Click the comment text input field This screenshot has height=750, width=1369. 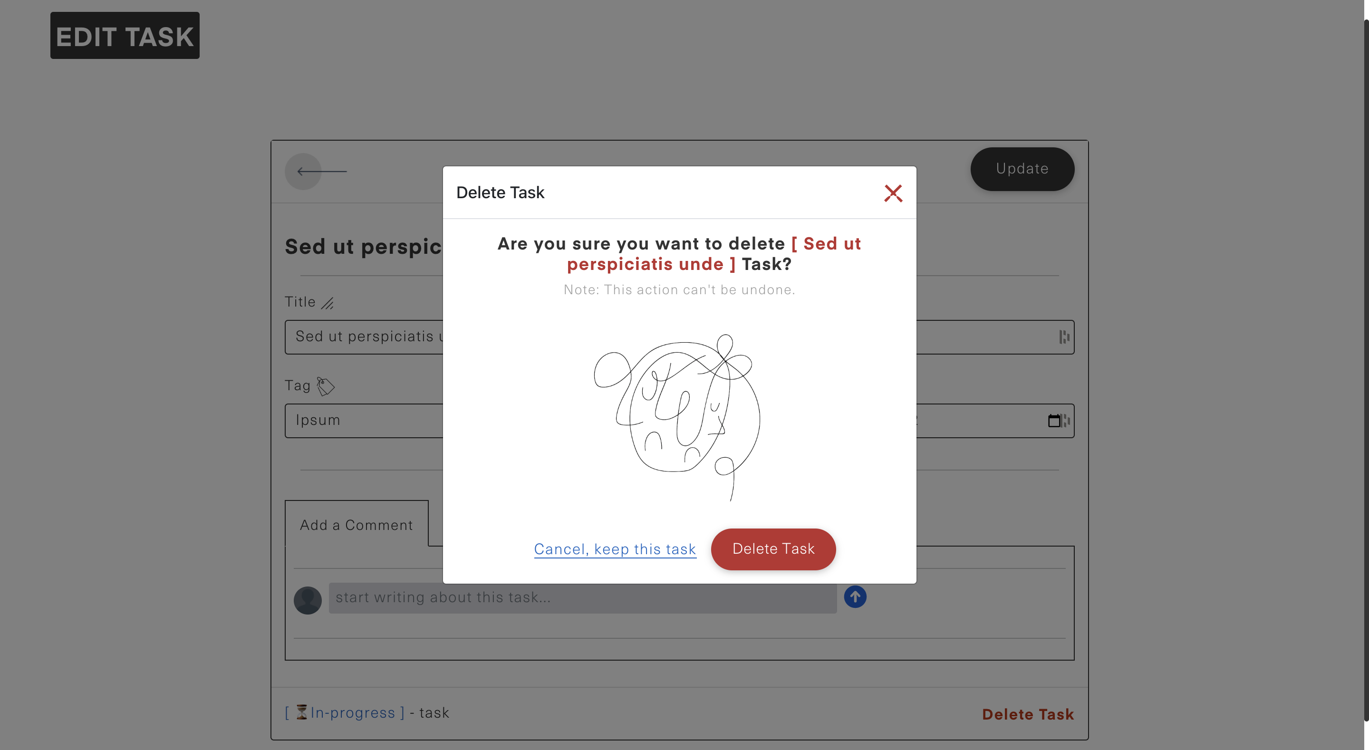coord(582,597)
